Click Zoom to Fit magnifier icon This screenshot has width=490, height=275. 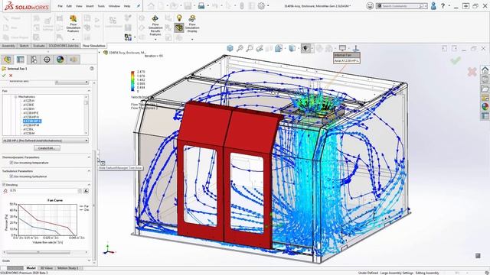(240, 48)
